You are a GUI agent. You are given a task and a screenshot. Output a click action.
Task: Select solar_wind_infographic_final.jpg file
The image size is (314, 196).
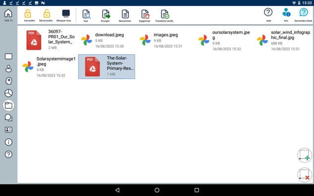(283, 40)
